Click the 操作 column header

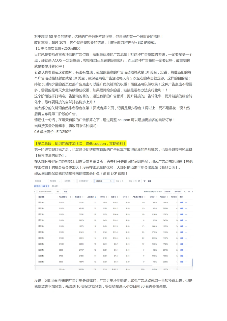click(x=181, y=197)
